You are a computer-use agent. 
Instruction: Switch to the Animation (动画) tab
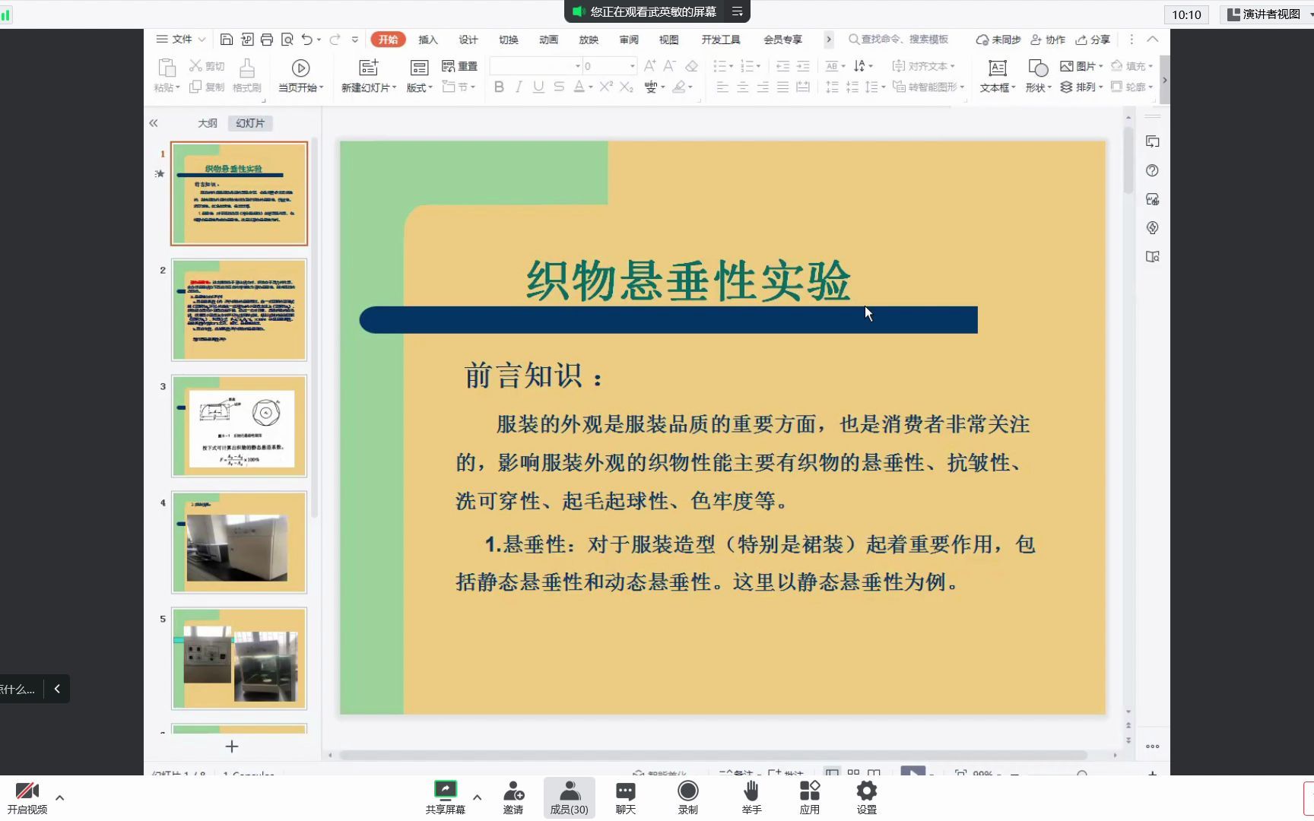tap(548, 40)
